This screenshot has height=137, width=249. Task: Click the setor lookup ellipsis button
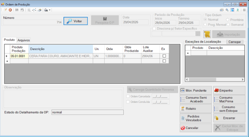[x=198, y=34]
